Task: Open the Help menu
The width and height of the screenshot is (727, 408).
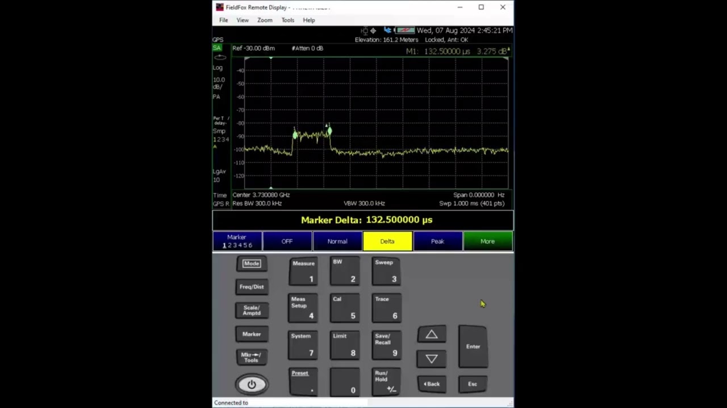Action: click(309, 20)
